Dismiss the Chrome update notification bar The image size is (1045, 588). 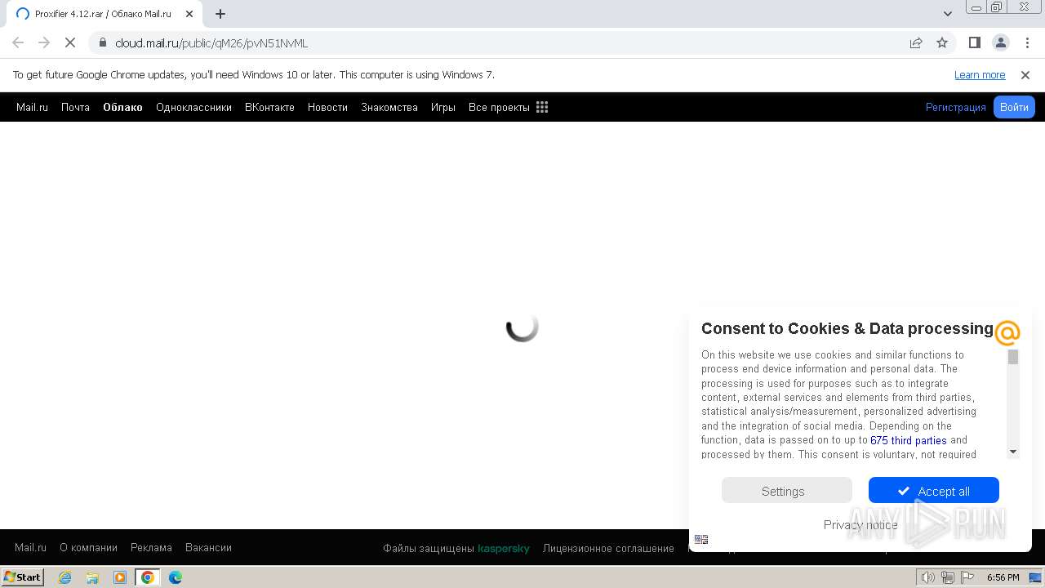pos(1025,74)
